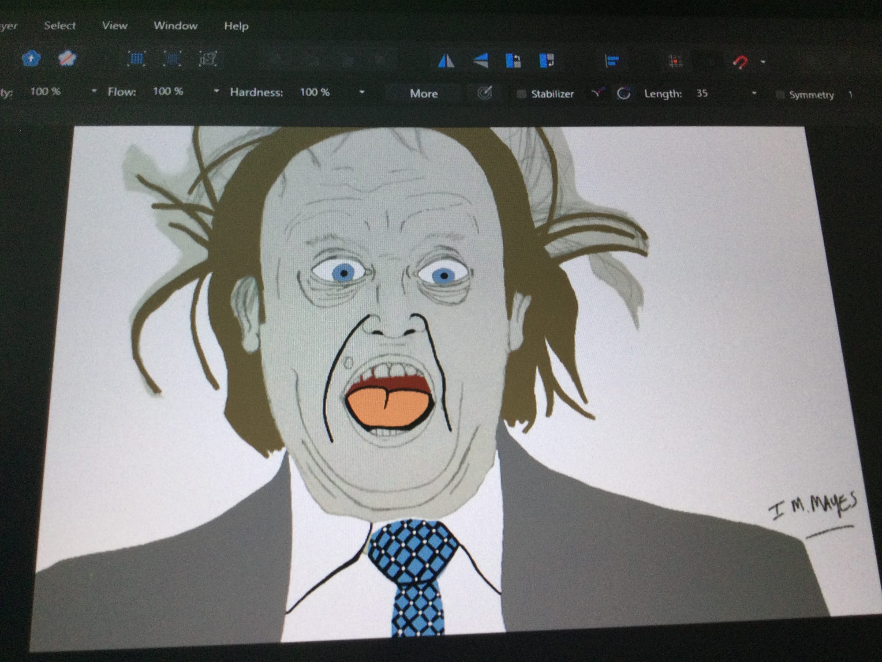Select the rope stabilizer mode icon
The height and width of the screenshot is (662, 882).
[x=598, y=93]
